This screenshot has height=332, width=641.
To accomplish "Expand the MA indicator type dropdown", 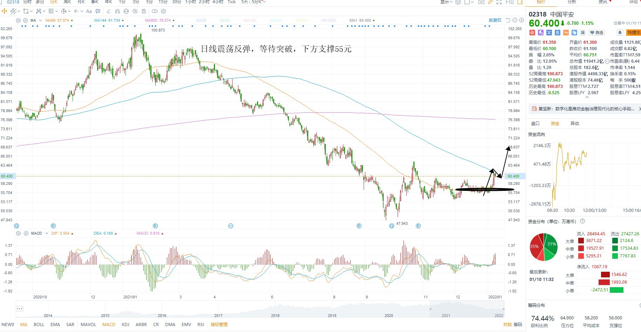I will 40,20.
